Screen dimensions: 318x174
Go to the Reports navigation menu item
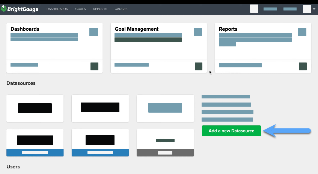[x=100, y=9]
